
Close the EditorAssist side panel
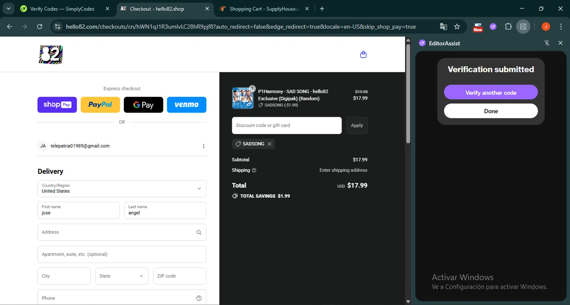point(560,43)
